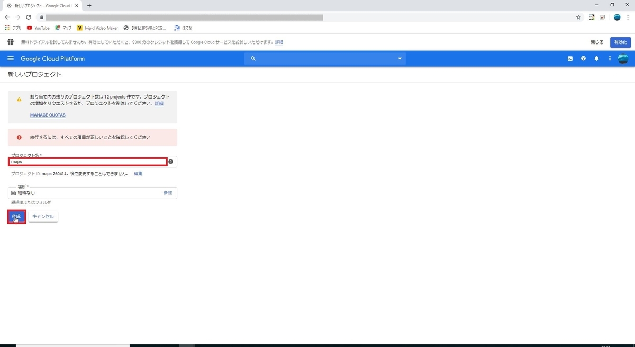Open Chrome three-dot menu
The height and width of the screenshot is (347, 635).
pos(628,17)
